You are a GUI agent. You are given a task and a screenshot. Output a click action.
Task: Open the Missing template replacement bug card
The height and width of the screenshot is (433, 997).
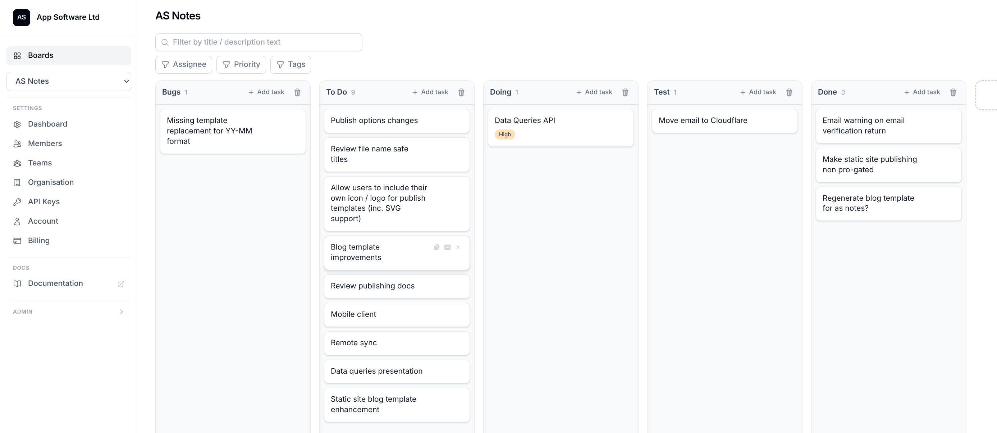point(233,131)
